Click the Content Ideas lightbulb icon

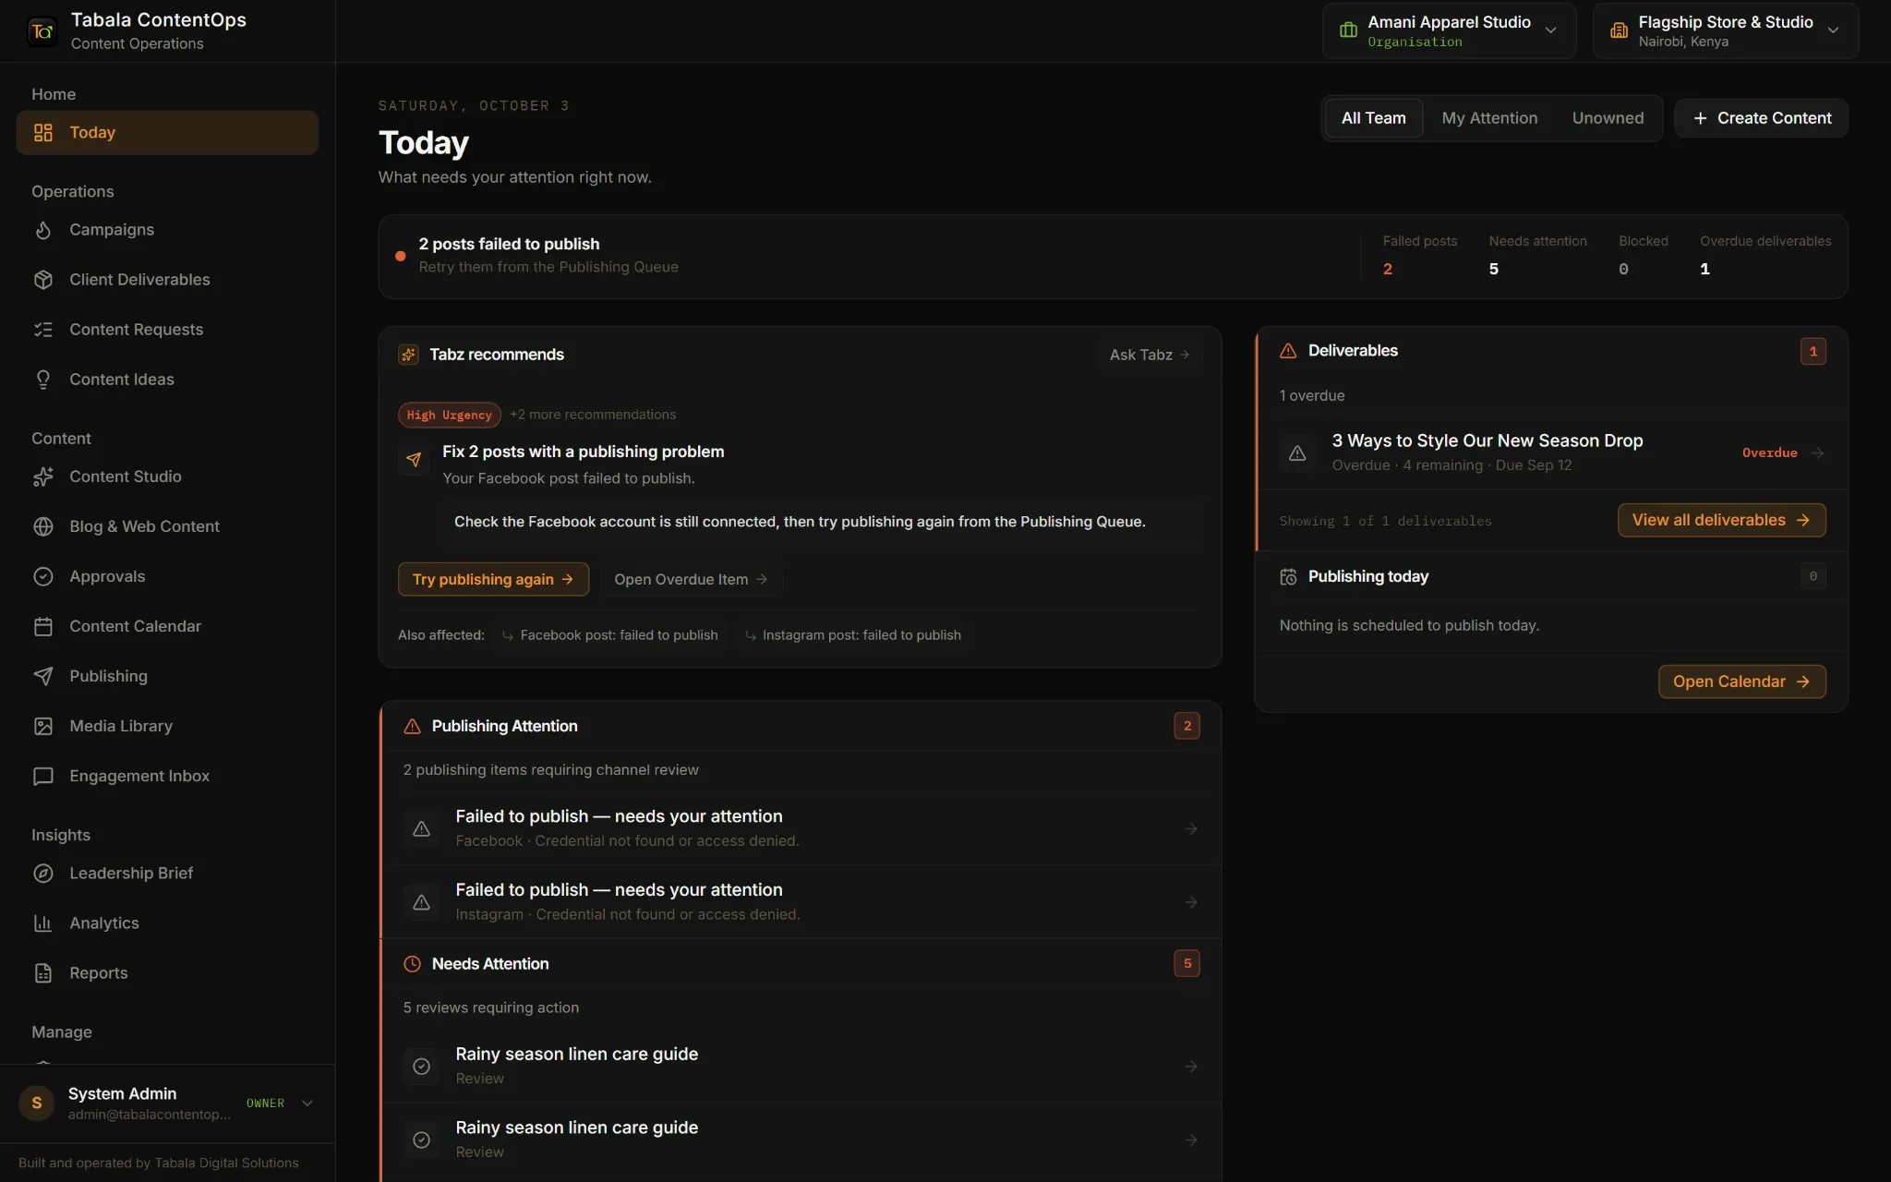coord(42,380)
